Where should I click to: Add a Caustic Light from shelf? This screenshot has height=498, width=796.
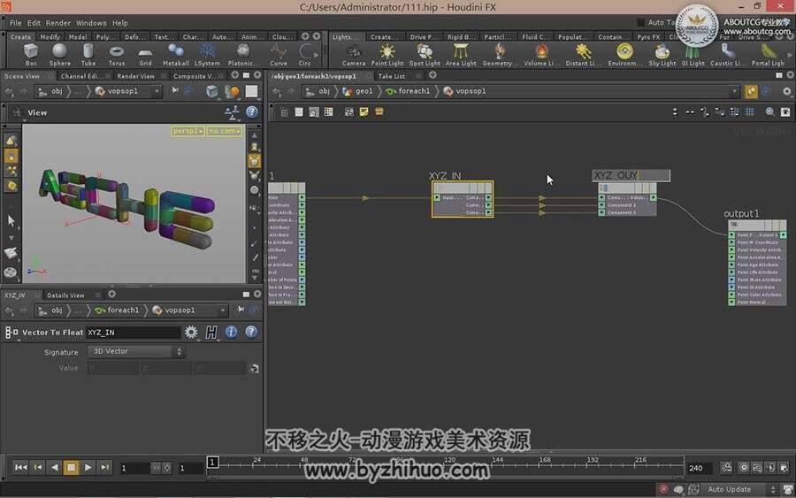[x=728, y=55]
